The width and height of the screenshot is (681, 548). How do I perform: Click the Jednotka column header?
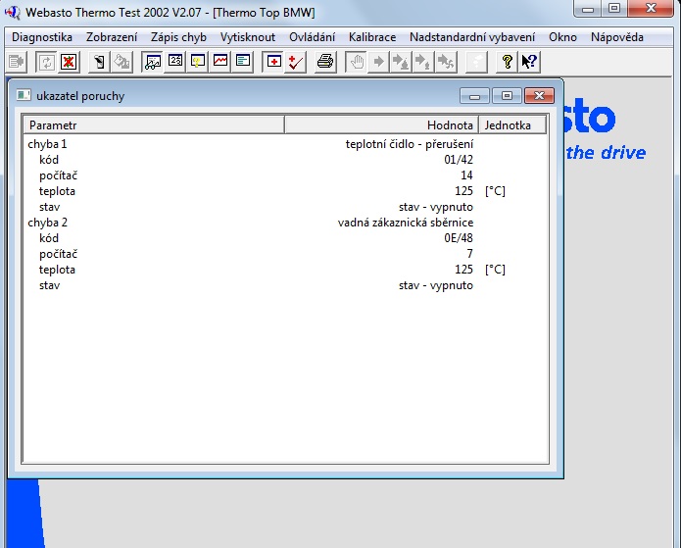512,125
